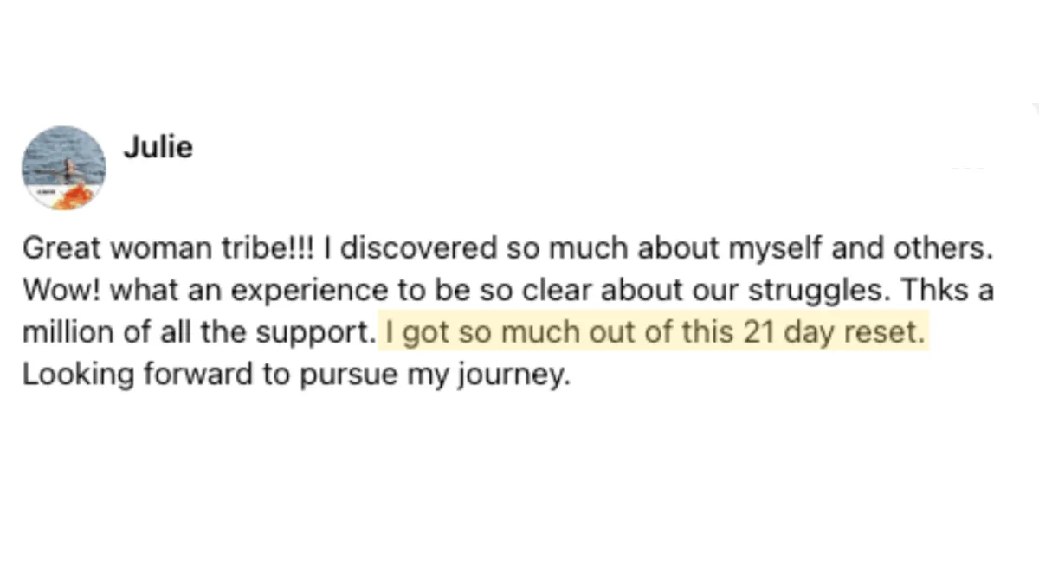Screen dimensions: 1039x584
Task: Click the text 'Thks a million of all the support.'
Action: [x=508, y=312]
